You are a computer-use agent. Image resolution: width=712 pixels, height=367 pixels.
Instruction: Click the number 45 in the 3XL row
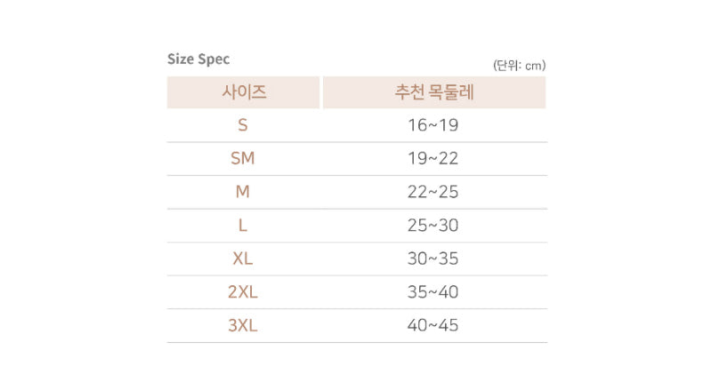tap(449, 325)
